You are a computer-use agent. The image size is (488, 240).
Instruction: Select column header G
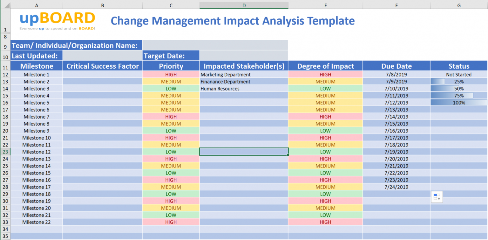[x=459, y=5]
